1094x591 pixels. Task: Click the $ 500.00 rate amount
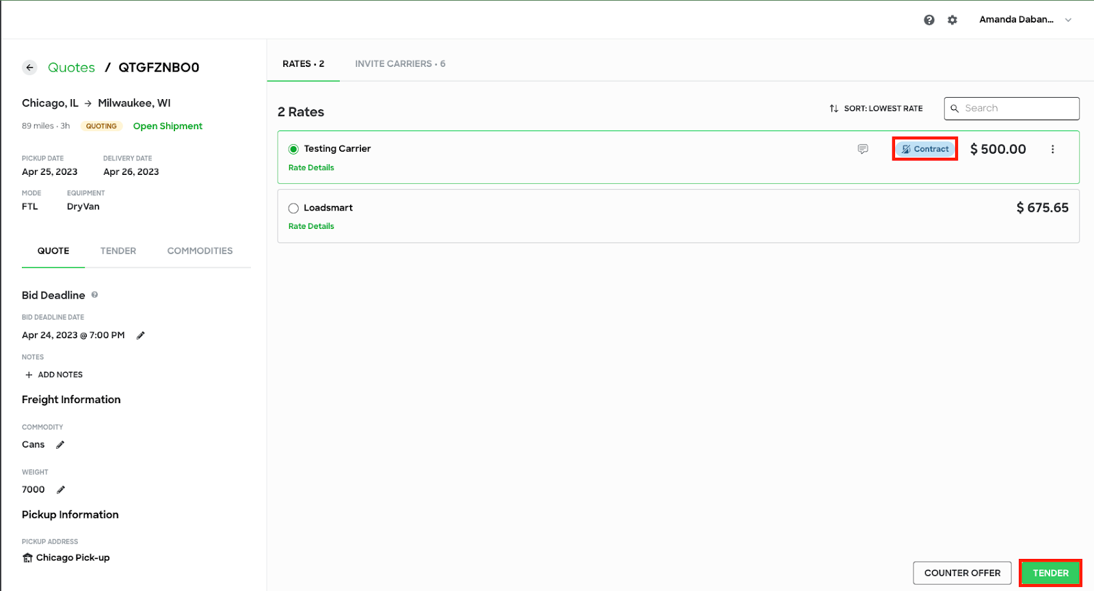click(998, 150)
